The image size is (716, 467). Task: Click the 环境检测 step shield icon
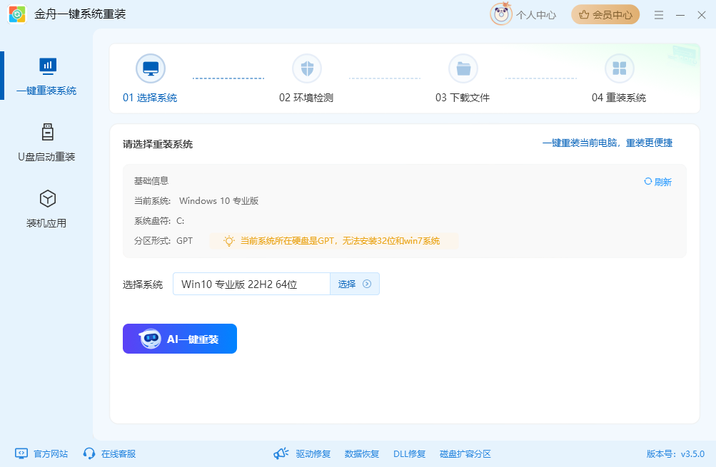[x=306, y=68]
